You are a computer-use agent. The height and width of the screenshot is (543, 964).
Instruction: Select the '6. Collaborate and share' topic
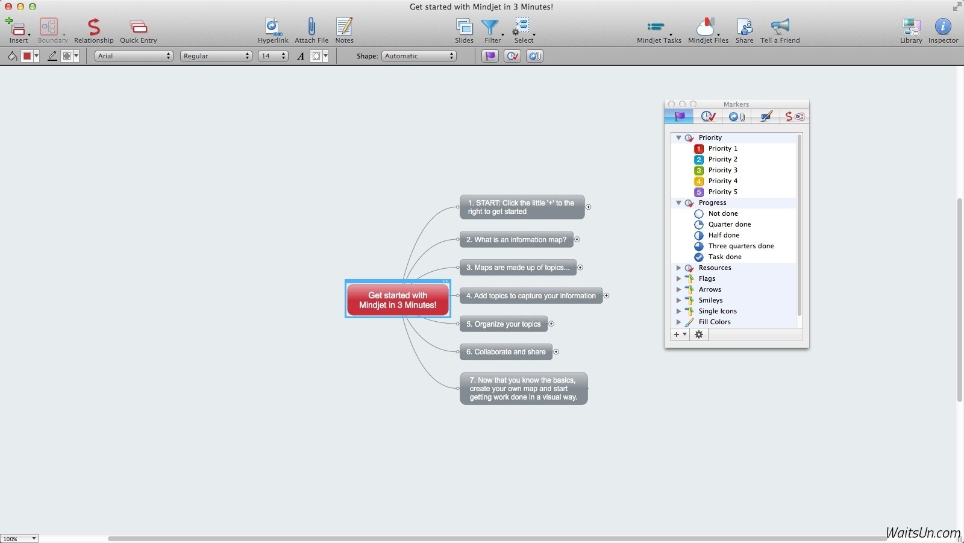tap(505, 352)
